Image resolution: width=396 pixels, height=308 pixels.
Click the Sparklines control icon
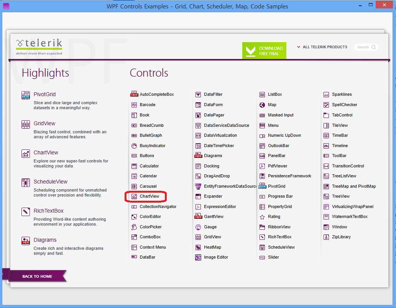(x=326, y=94)
